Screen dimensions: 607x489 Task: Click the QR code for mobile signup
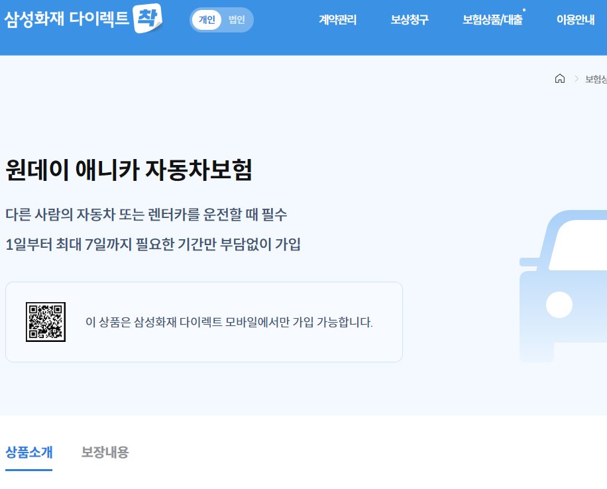click(x=45, y=321)
